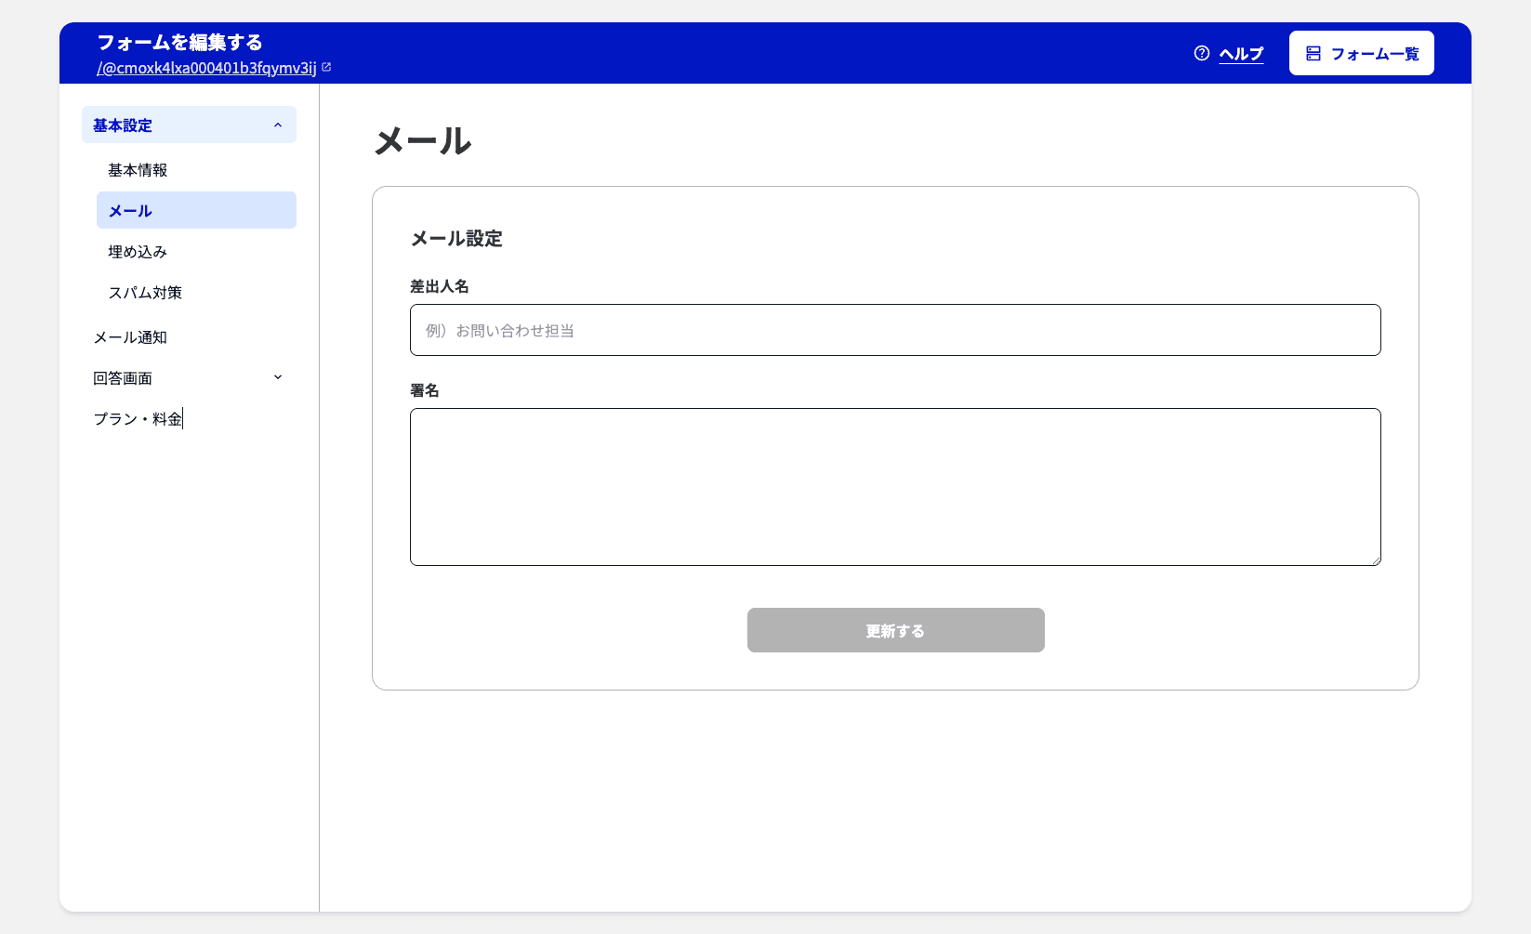
Task: Select the メール sidebar item
Action: (x=196, y=210)
